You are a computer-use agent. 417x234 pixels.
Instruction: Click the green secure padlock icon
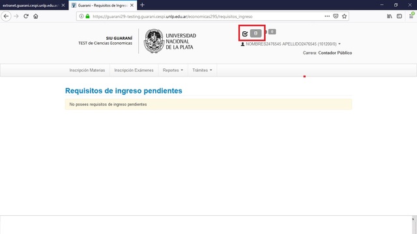(88, 16)
